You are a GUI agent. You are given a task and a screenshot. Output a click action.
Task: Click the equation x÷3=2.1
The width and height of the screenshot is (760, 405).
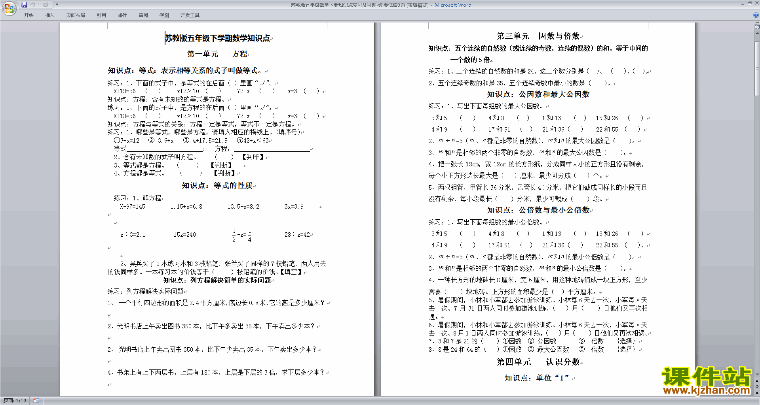133,235
